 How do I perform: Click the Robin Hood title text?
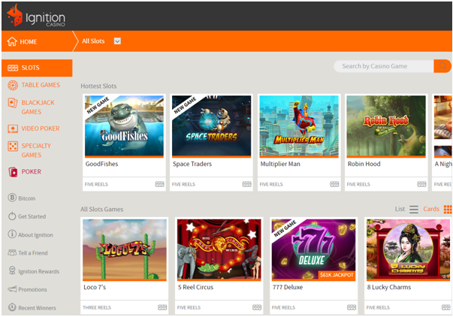(364, 164)
